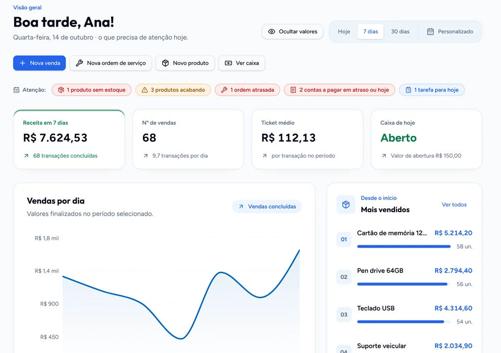This screenshot has height=353, width=501.
Task: Open 2 contas a pagar em atraso alert
Action: pyautogui.click(x=339, y=90)
